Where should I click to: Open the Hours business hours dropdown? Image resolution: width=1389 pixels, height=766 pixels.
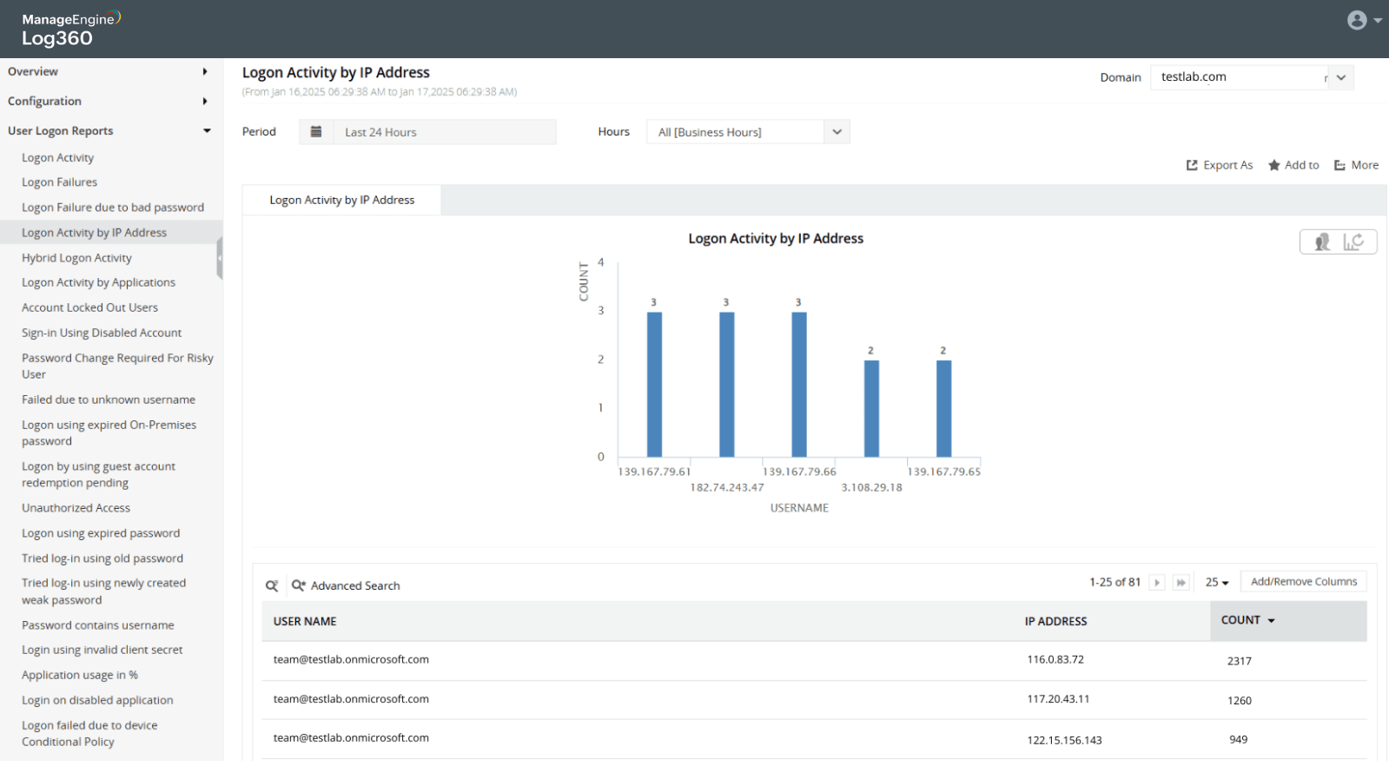[x=837, y=132]
